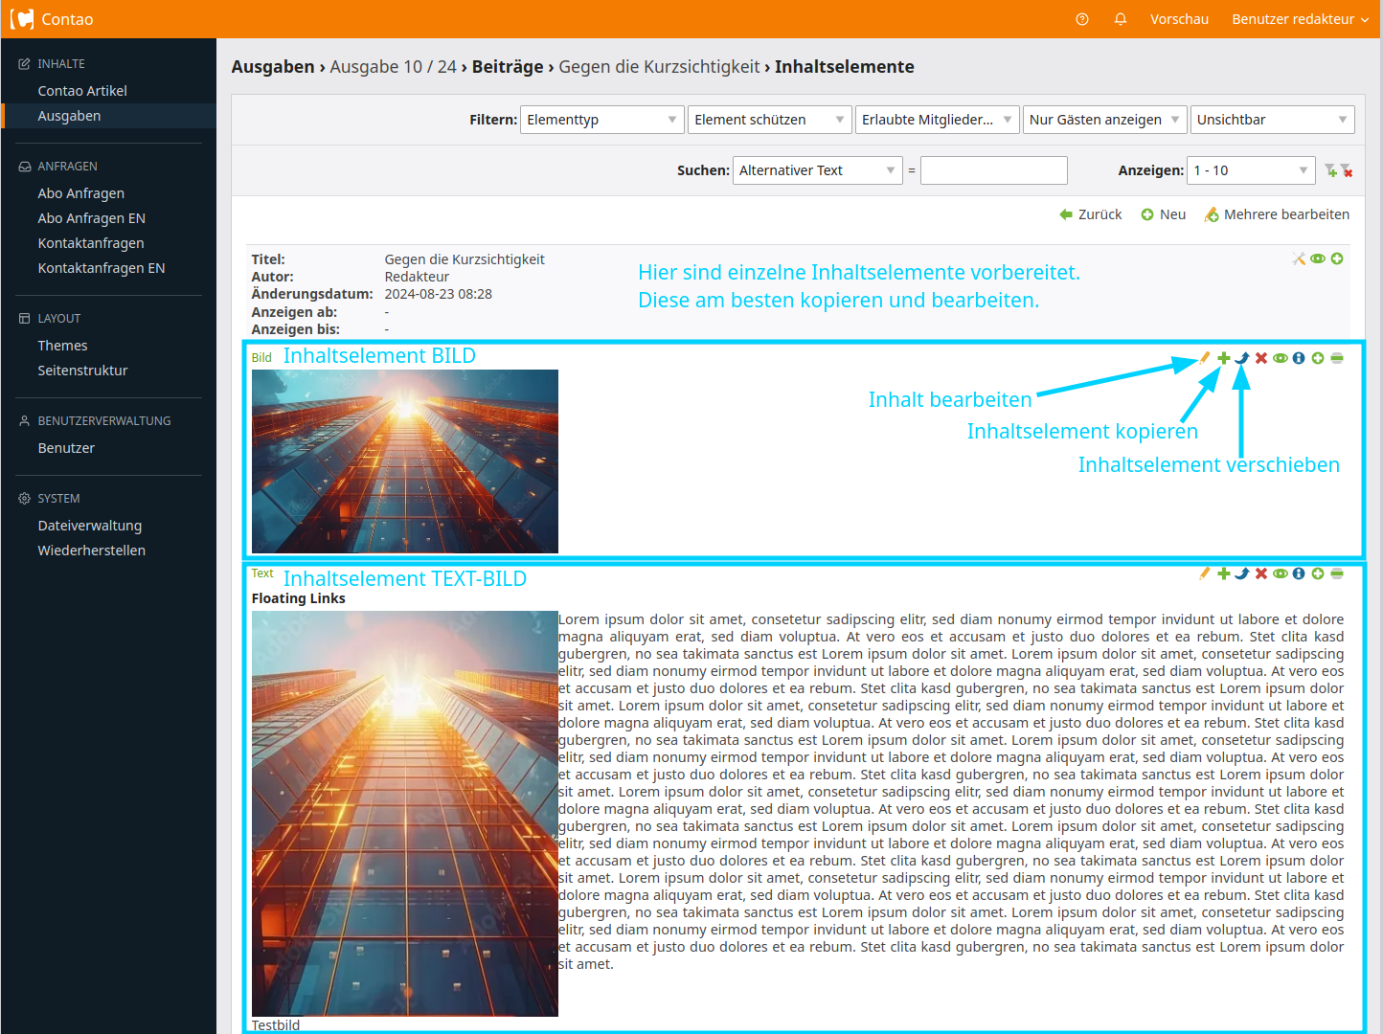Apply filters with the green plus funnel icon

tap(1330, 170)
